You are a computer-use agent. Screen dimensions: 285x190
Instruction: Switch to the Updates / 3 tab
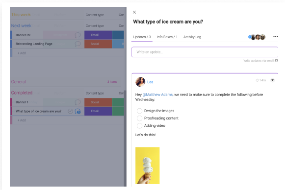pos(142,37)
